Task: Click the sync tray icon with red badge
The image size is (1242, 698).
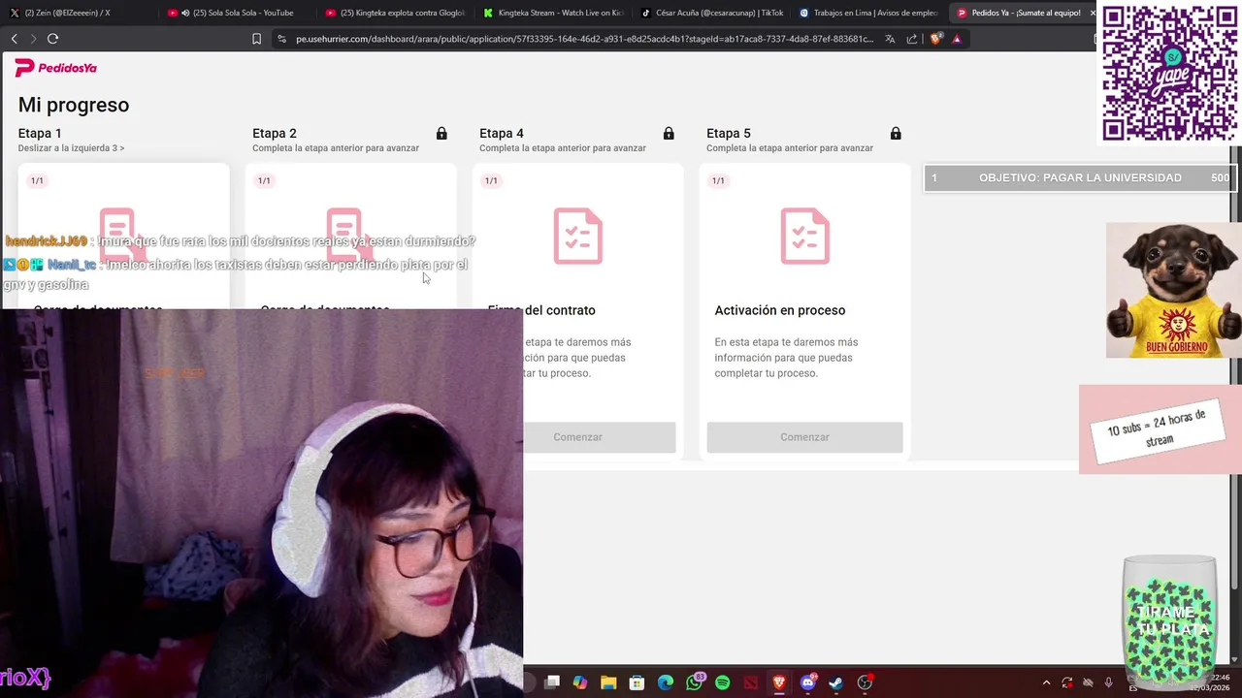Action: pyautogui.click(x=1067, y=682)
